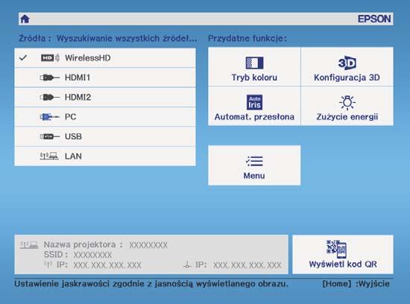
Task: Click the HDMI1 connector icon
Action: [x=50, y=77]
